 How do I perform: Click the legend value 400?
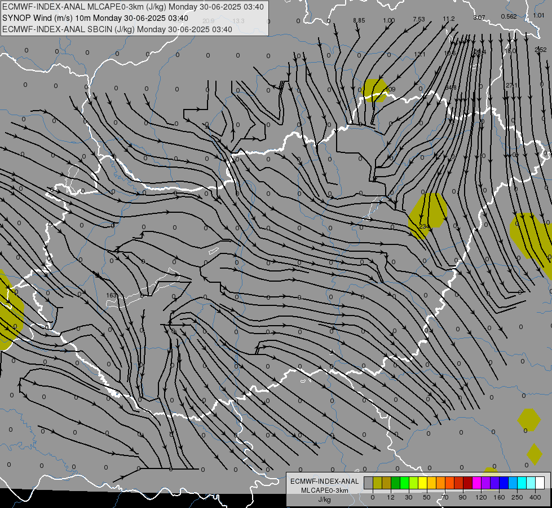coord(535,497)
